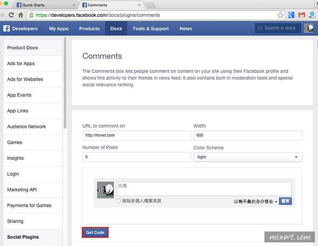Tick the 張貼至個人檔案頁面 checkbox
The height and width of the screenshot is (246, 318).
click(119, 201)
